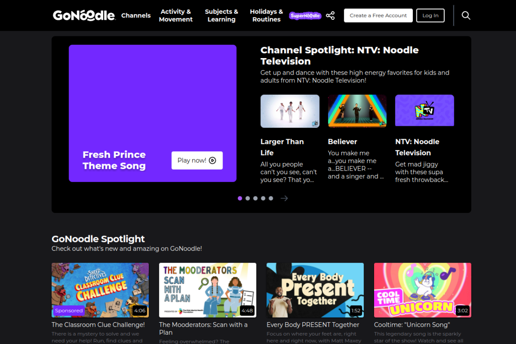Click the 4:06 duration label
Viewport: 516px width, 344px height.
(x=140, y=311)
